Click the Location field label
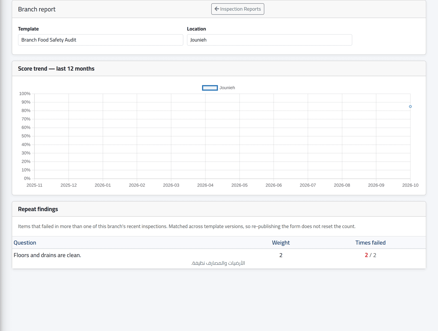This screenshot has height=331, width=438. point(197,29)
